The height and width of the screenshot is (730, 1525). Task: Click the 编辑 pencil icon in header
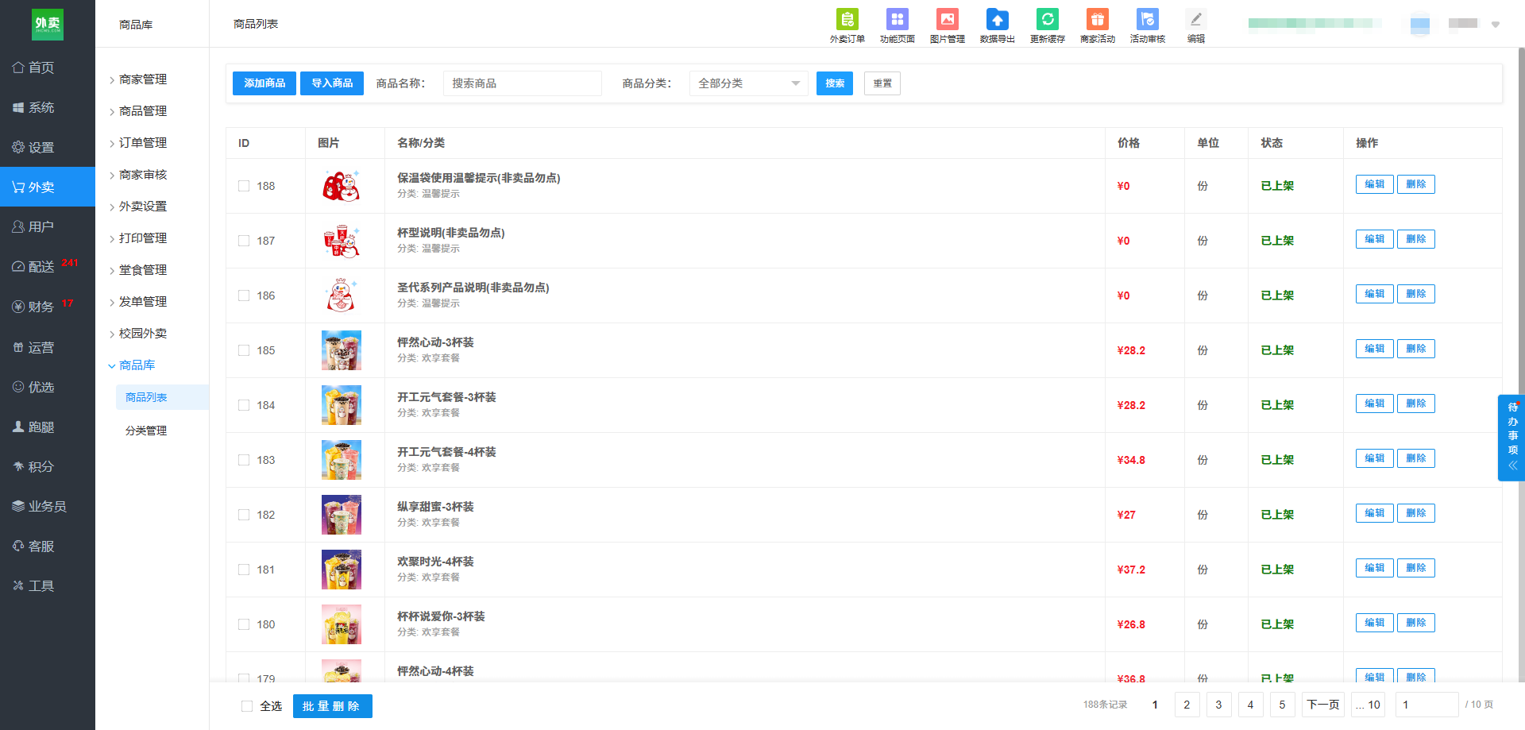[x=1195, y=19]
